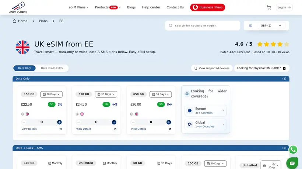
Task: Switch to Data+Calls+SMS toggle
Action: (52, 68)
